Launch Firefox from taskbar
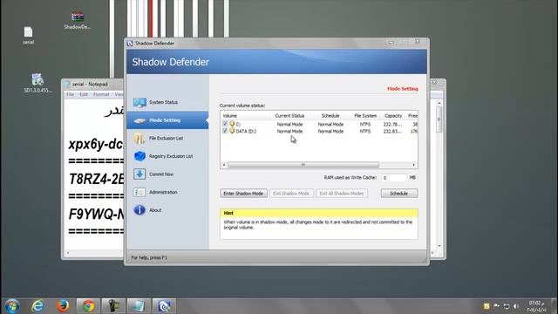This screenshot has height=314, width=558. pos(63,306)
